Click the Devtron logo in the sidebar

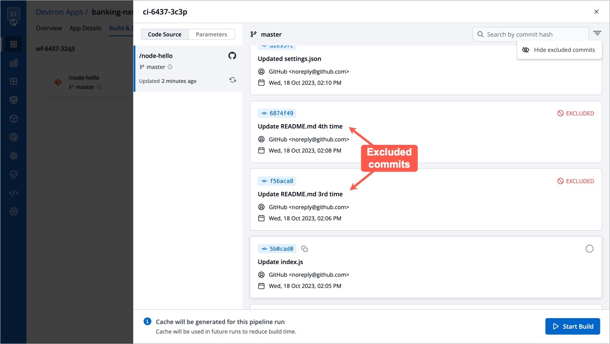(x=14, y=16)
